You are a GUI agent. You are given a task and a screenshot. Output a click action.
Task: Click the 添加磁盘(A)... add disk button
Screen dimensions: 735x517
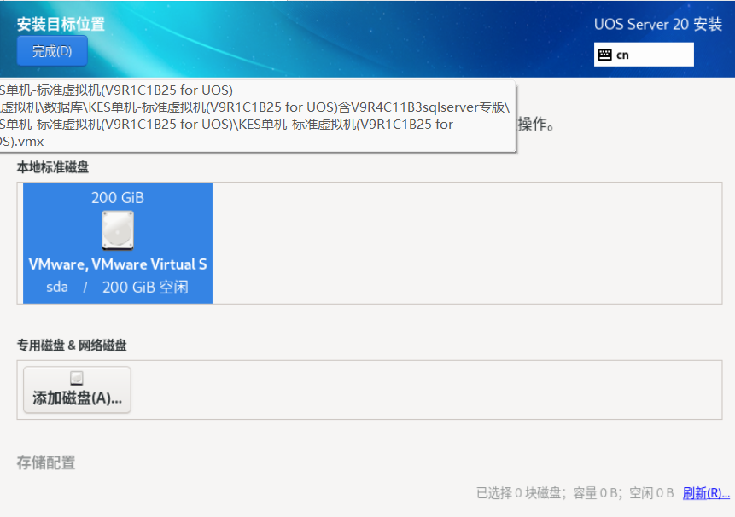coord(77,390)
